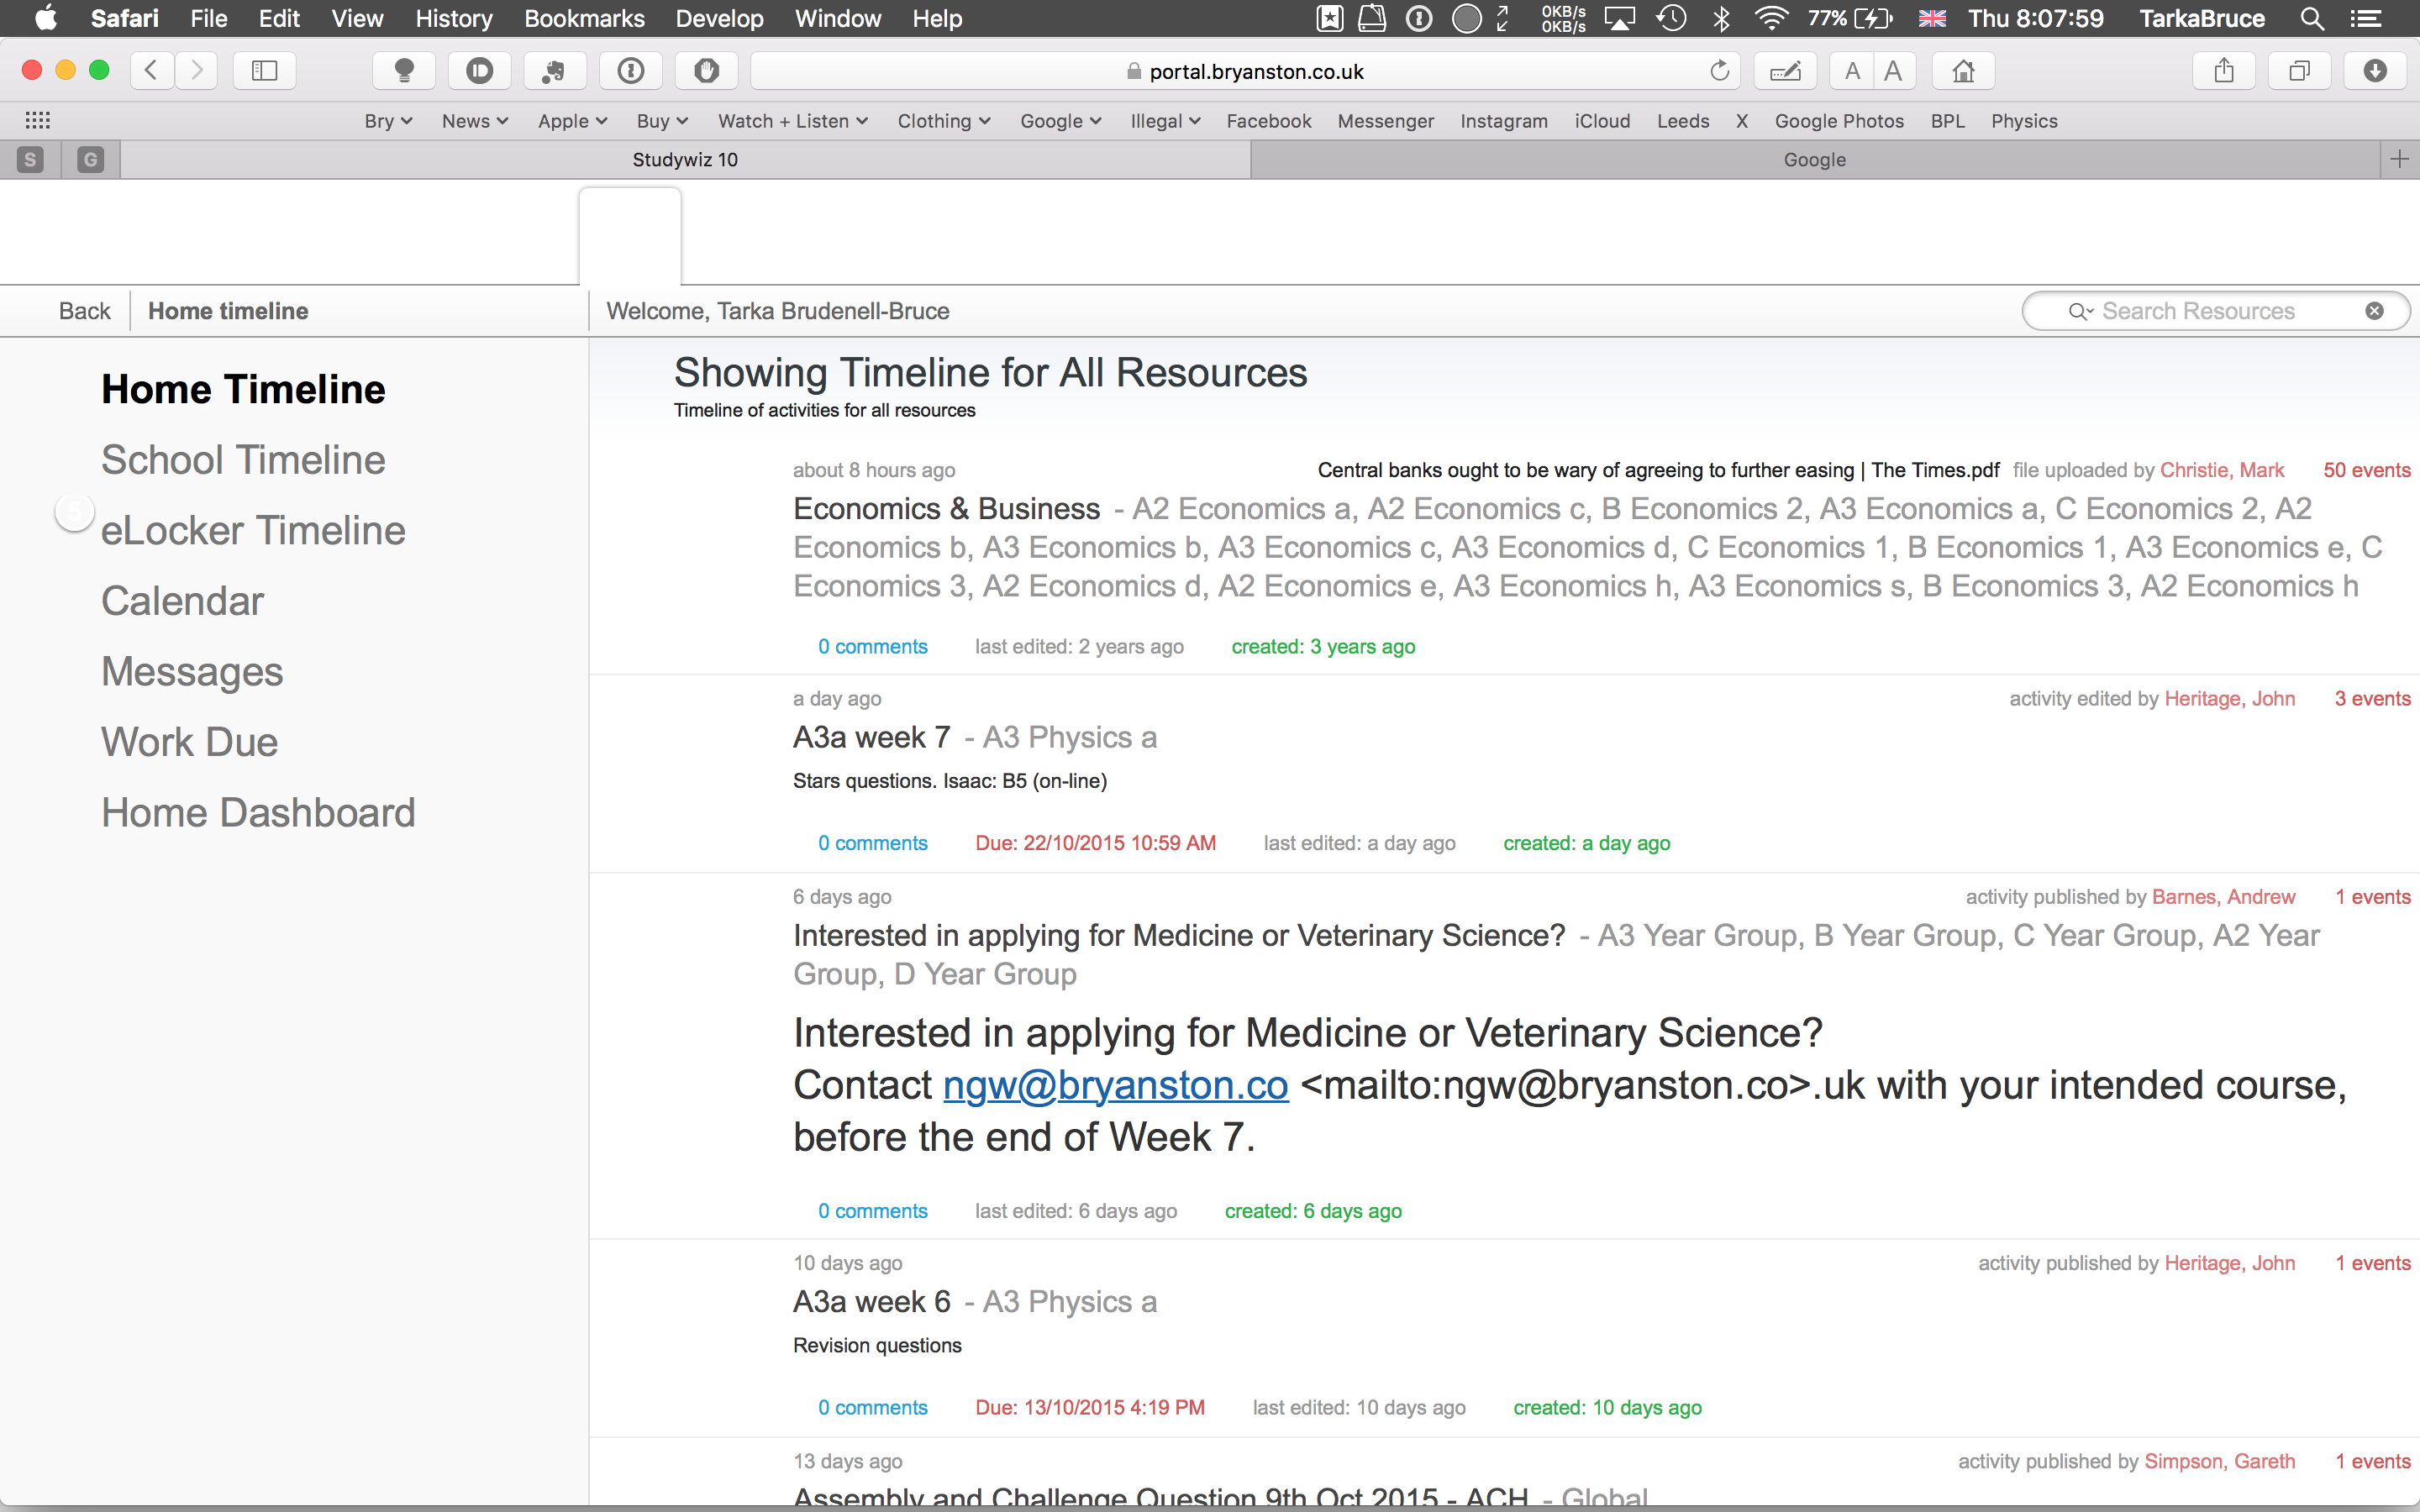The width and height of the screenshot is (2420, 1512).
Task: Open School Timeline in sidebar
Action: pyautogui.click(x=243, y=460)
